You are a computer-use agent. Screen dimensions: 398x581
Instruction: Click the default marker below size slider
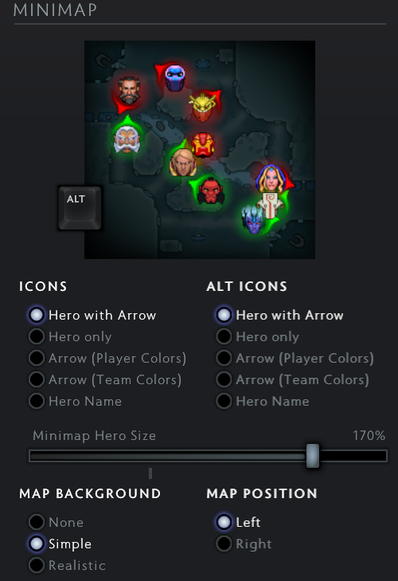[150, 473]
